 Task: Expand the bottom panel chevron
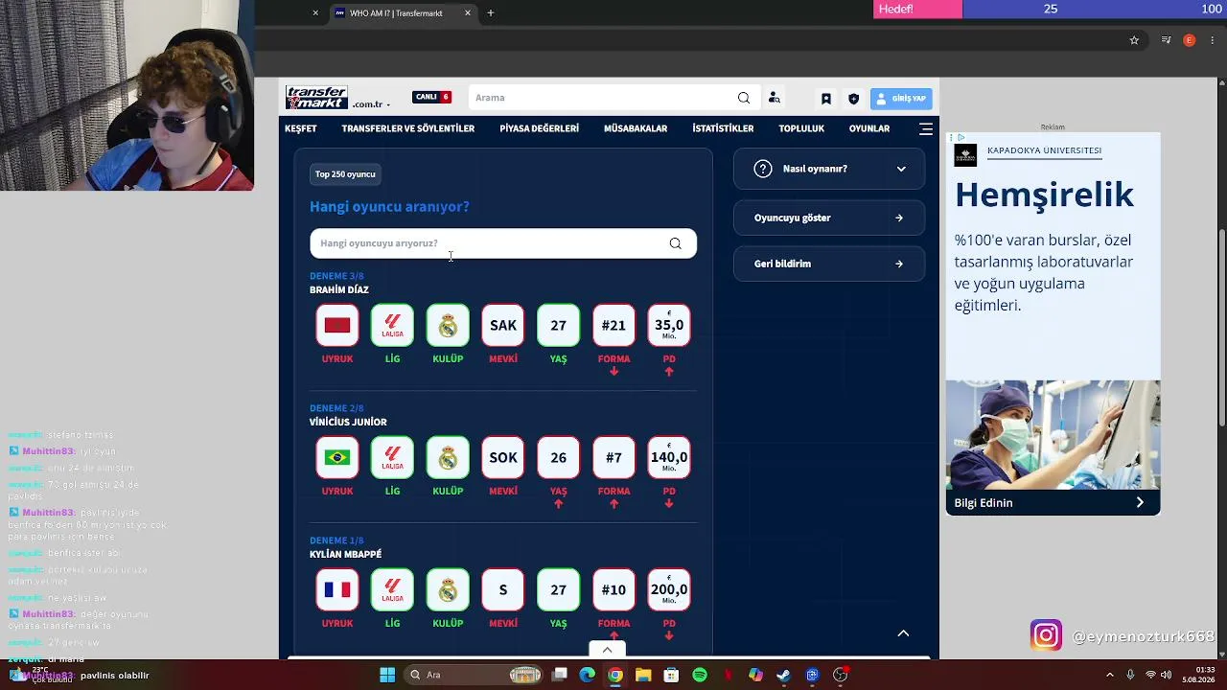pos(607,650)
